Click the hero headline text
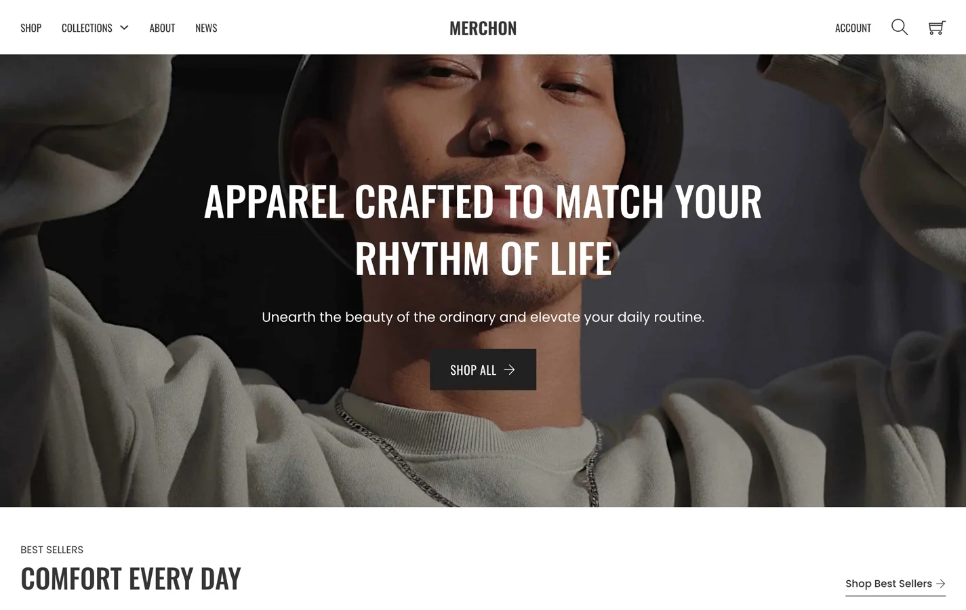Screen dimensions: 966x610 click(483, 229)
